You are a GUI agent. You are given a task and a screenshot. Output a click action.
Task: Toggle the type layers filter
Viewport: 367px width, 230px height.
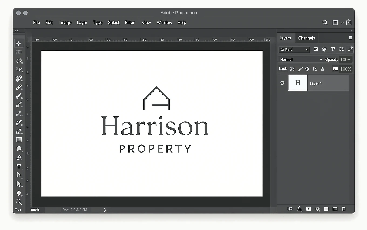333,49
